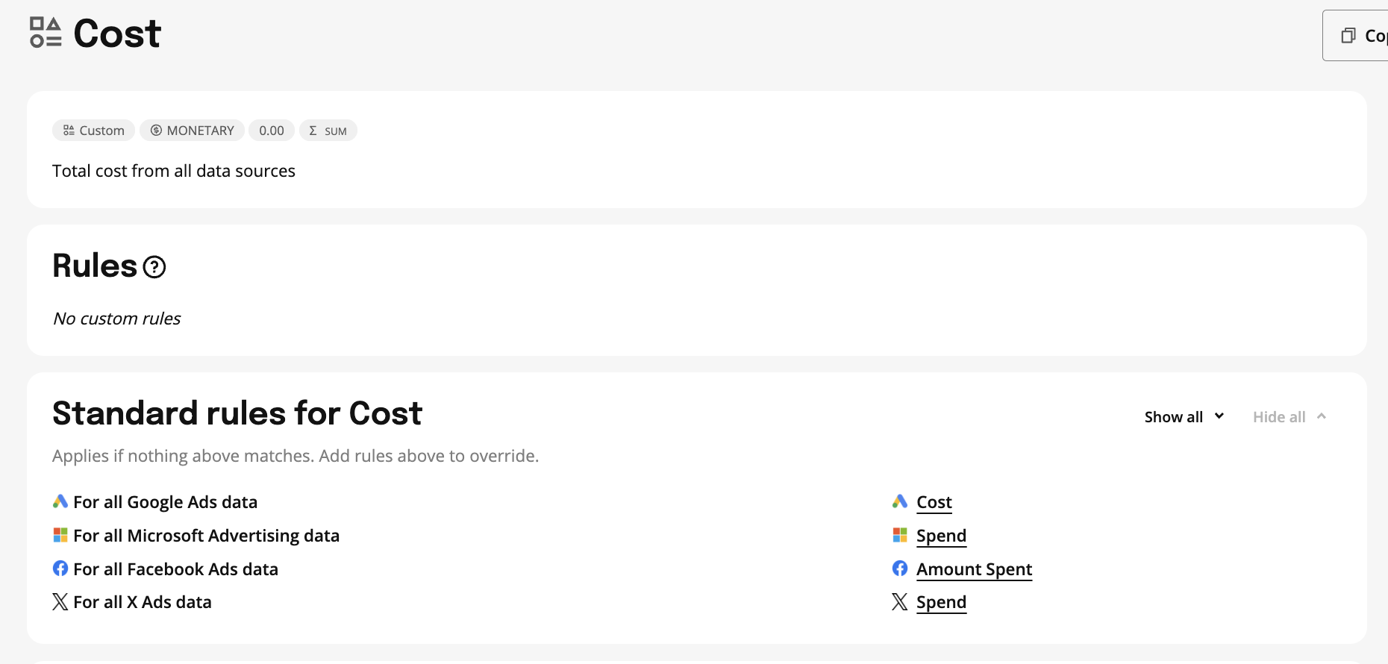Open the X Ads Spend link
1388x664 pixels.
pos(941,602)
